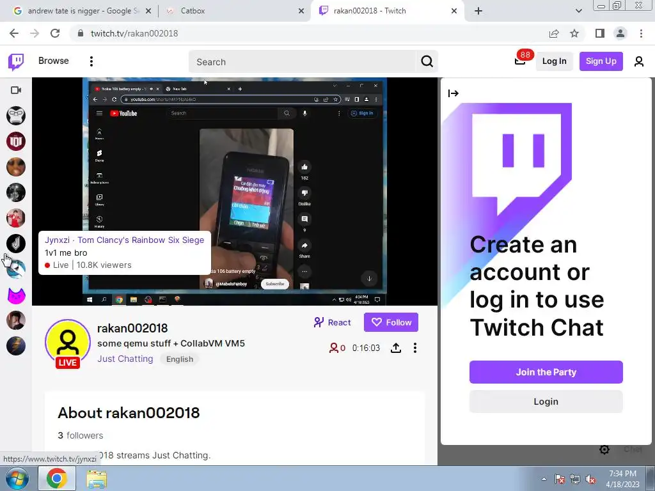Open a new browser tab
The width and height of the screenshot is (655, 491).
pos(478,12)
